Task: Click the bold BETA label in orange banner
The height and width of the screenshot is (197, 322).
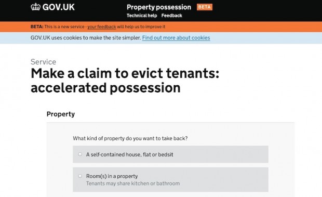Action: 37,27
